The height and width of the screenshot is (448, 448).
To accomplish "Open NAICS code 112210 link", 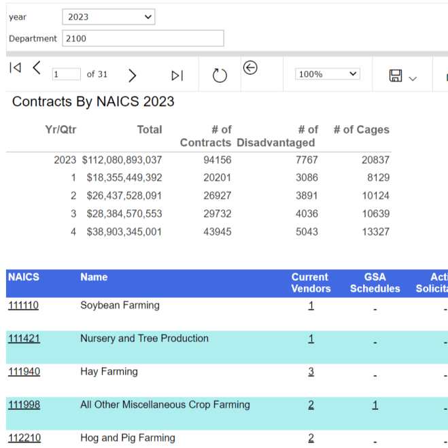I will click(24, 438).
